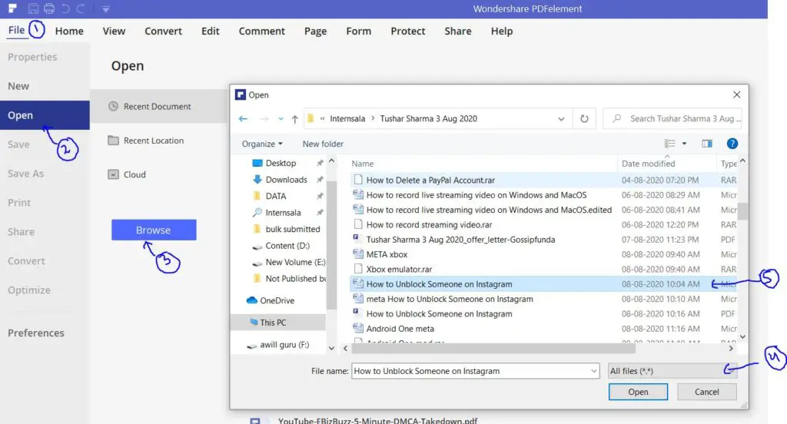Select the Share ribbon tab
The width and height of the screenshot is (787, 424).
(x=458, y=31)
